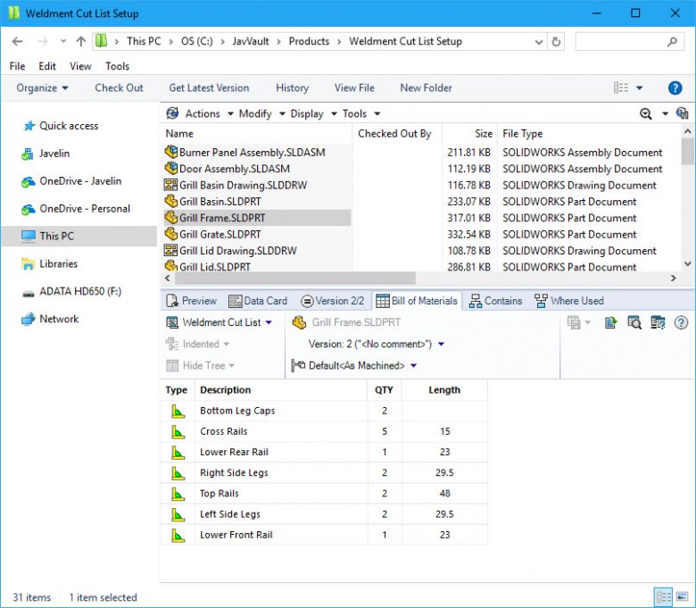Image resolution: width=696 pixels, height=608 pixels.
Task: Click the file list scroll down arrow
Action: 688,264
